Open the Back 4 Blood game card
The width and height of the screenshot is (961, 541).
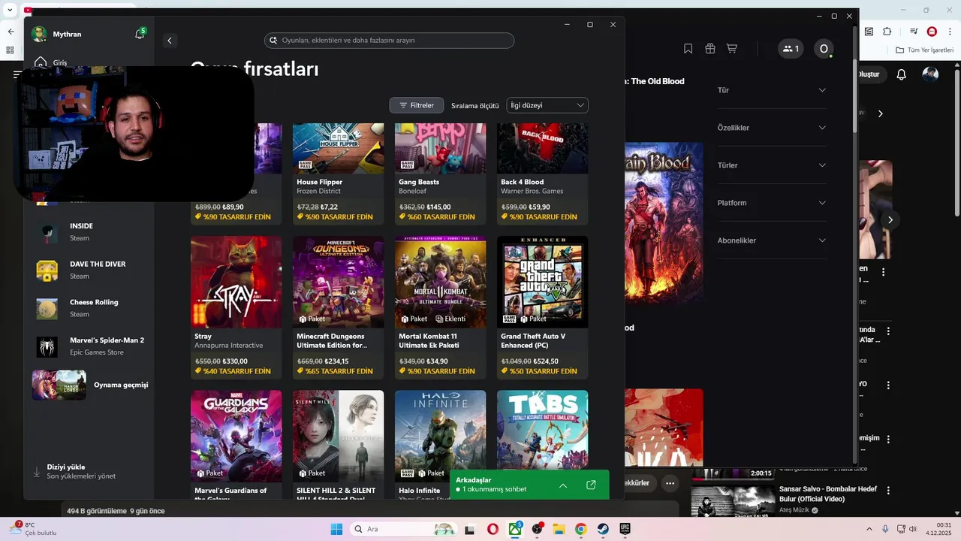tap(543, 174)
